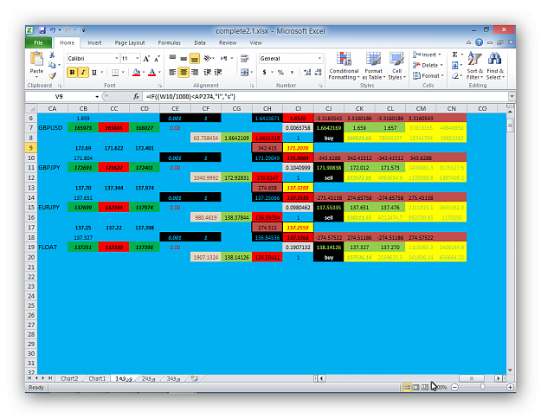The width and height of the screenshot is (541, 418).
Task: Click the Name Box showing V9
Action: 59,97
